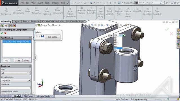Open the Tools menu
Image resolution: width=180 pixels, height=101 pixels.
point(47,3)
